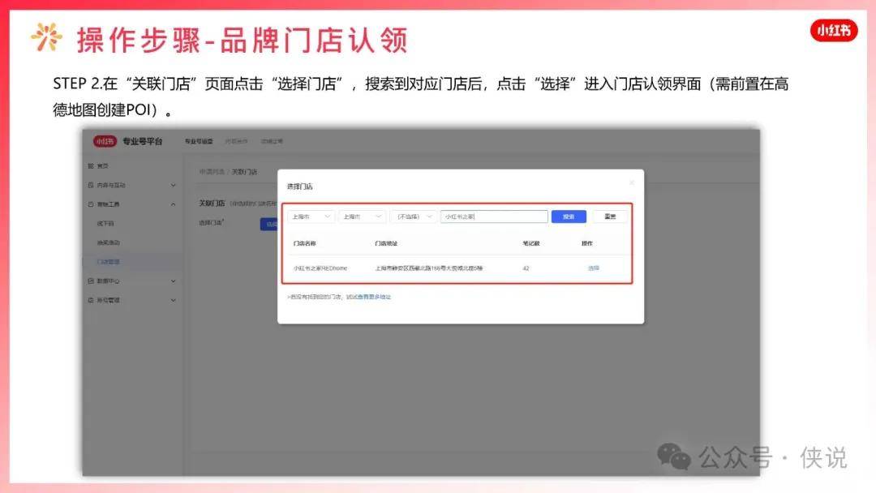The height and width of the screenshot is (493, 876).
Task: Click the 内容与互动 sidebar icon
Action: click(x=91, y=185)
